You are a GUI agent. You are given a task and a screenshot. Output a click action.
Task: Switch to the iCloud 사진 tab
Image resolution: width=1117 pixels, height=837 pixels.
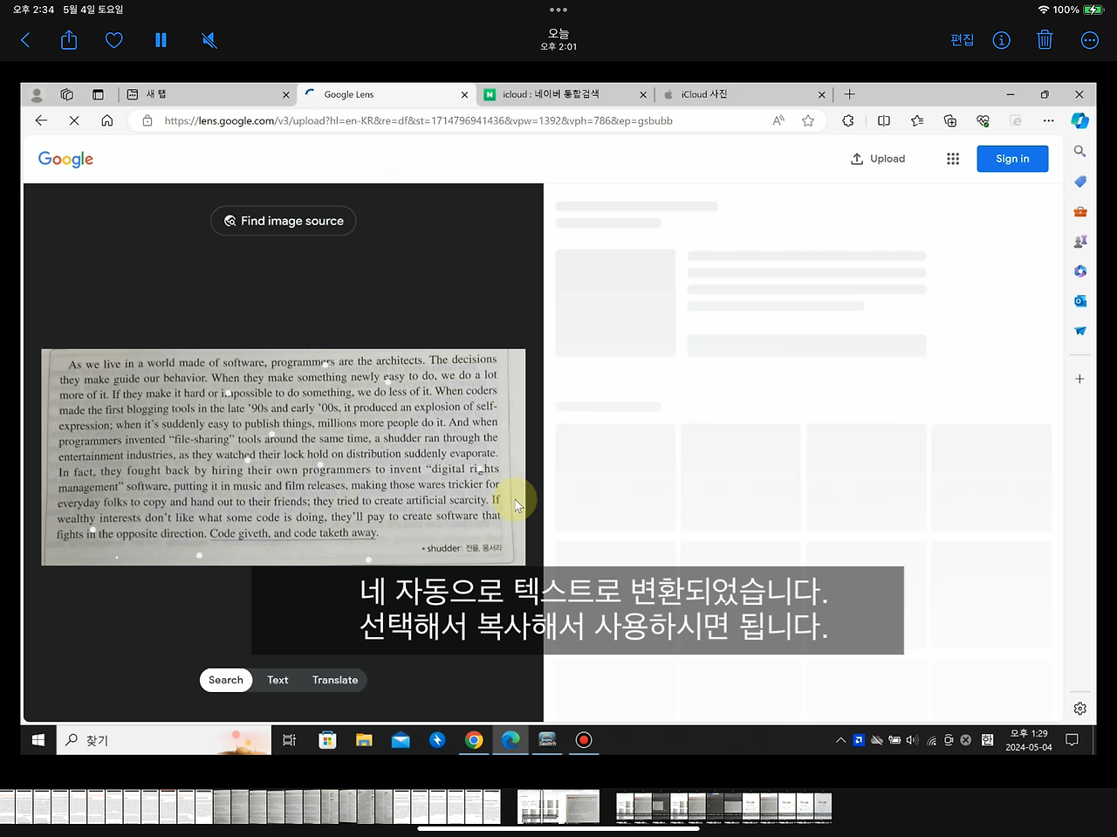[x=744, y=94]
